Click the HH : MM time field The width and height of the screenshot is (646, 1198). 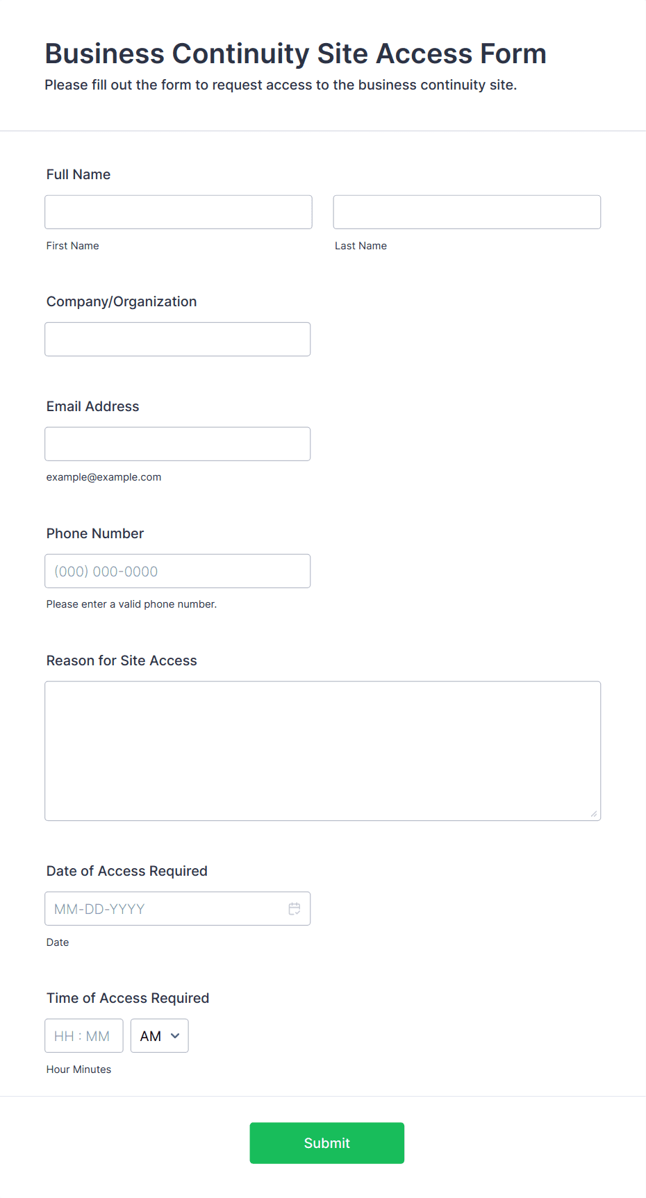click(x=84, y=1035)
